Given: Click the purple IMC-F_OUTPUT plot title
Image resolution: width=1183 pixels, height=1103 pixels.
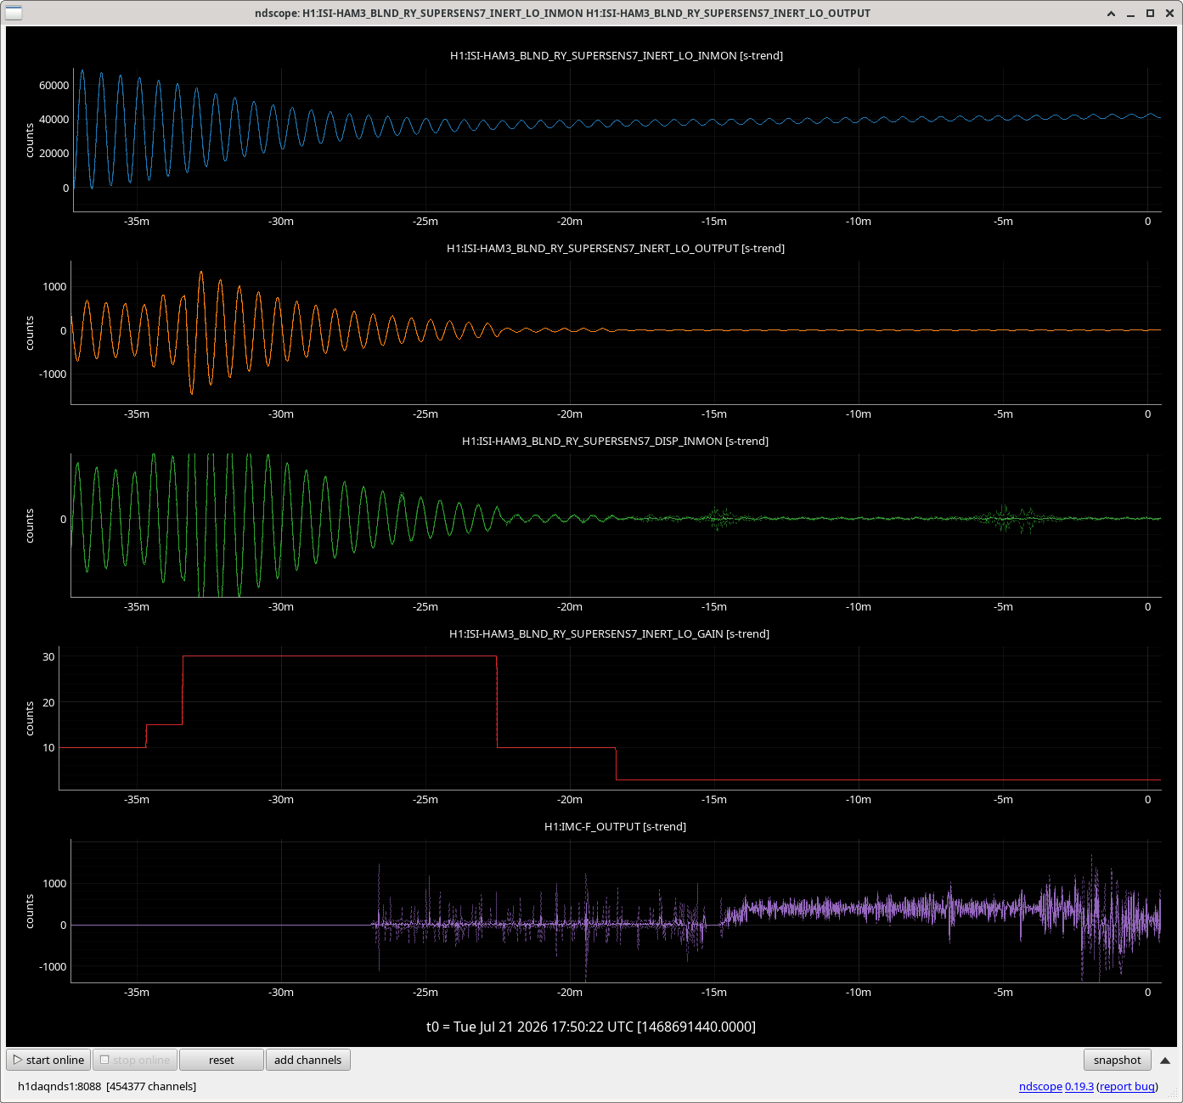Looking at the screenshot, I should [x=615, y=826].
